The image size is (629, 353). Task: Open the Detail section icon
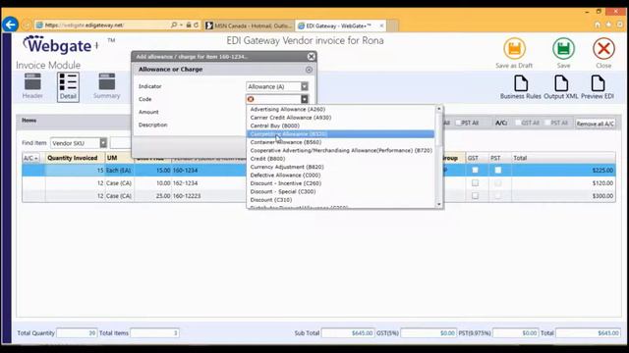coord(68,87)
